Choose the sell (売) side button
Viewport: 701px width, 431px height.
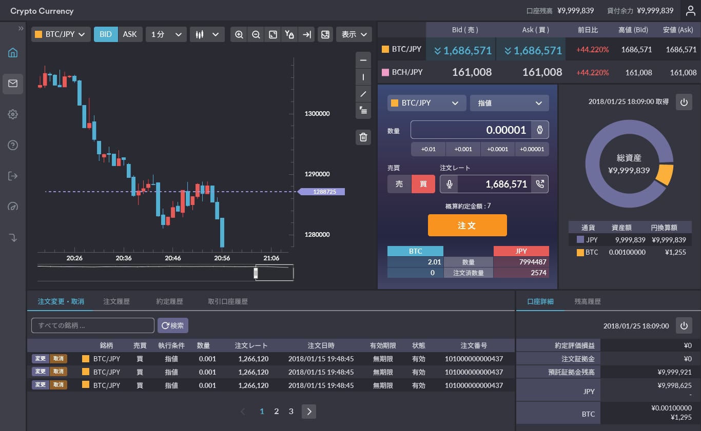coord(399,184)
